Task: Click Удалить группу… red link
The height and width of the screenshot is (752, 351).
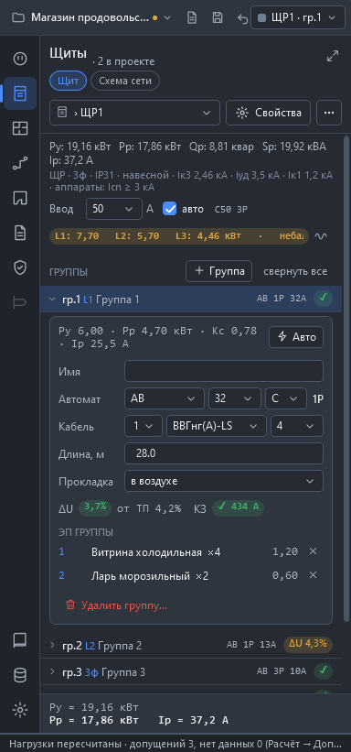Action: (116, 605)
